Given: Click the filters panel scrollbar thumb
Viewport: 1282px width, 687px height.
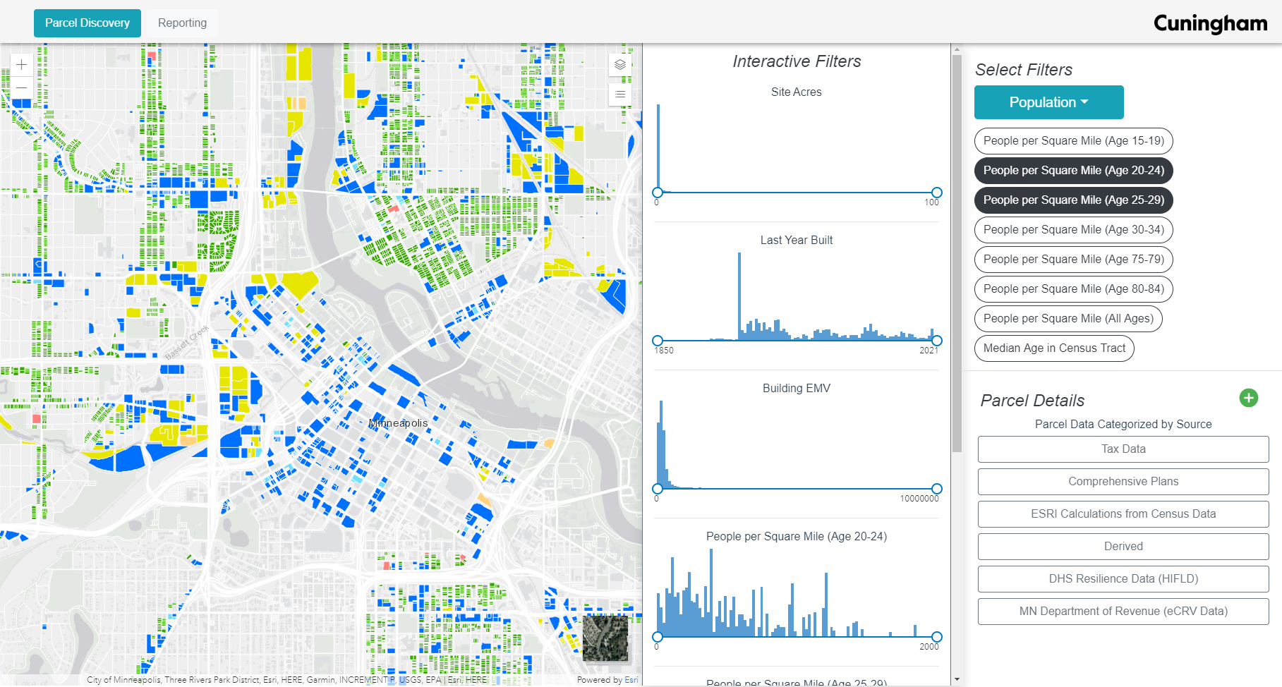Looking at the screenshot, I should click(957, 254).
